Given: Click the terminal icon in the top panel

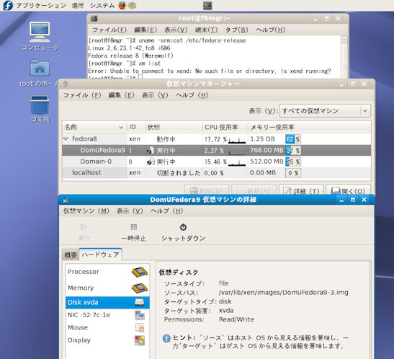Looking at the screenshot, I should point(207,5).
